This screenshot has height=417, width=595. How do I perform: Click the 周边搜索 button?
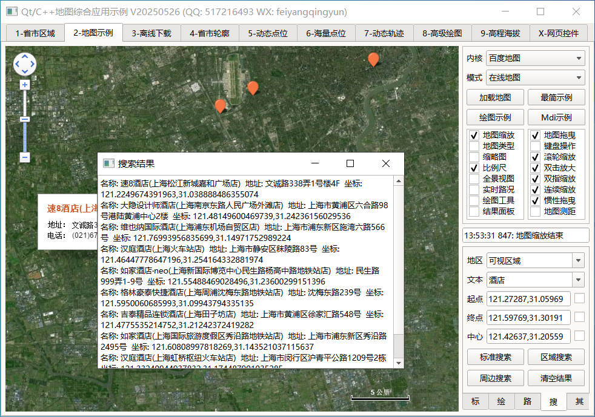[495, 378]
